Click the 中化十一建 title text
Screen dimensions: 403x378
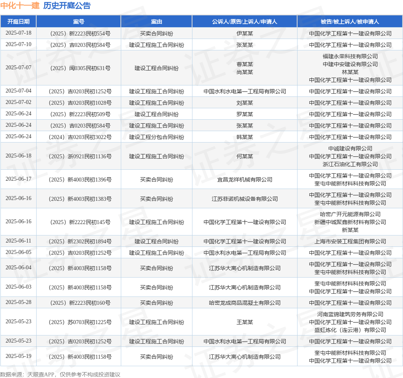[x=20, y=6]
